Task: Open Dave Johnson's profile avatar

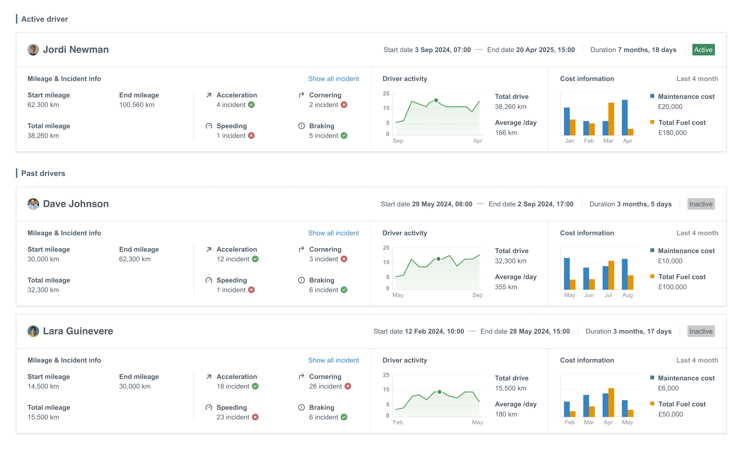Action: click(33, 204)
